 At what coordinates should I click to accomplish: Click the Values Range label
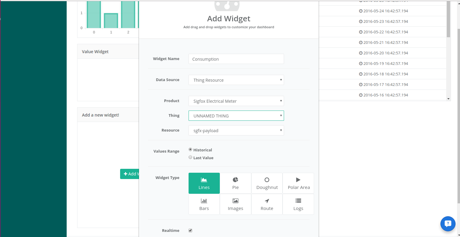point(166,151)
